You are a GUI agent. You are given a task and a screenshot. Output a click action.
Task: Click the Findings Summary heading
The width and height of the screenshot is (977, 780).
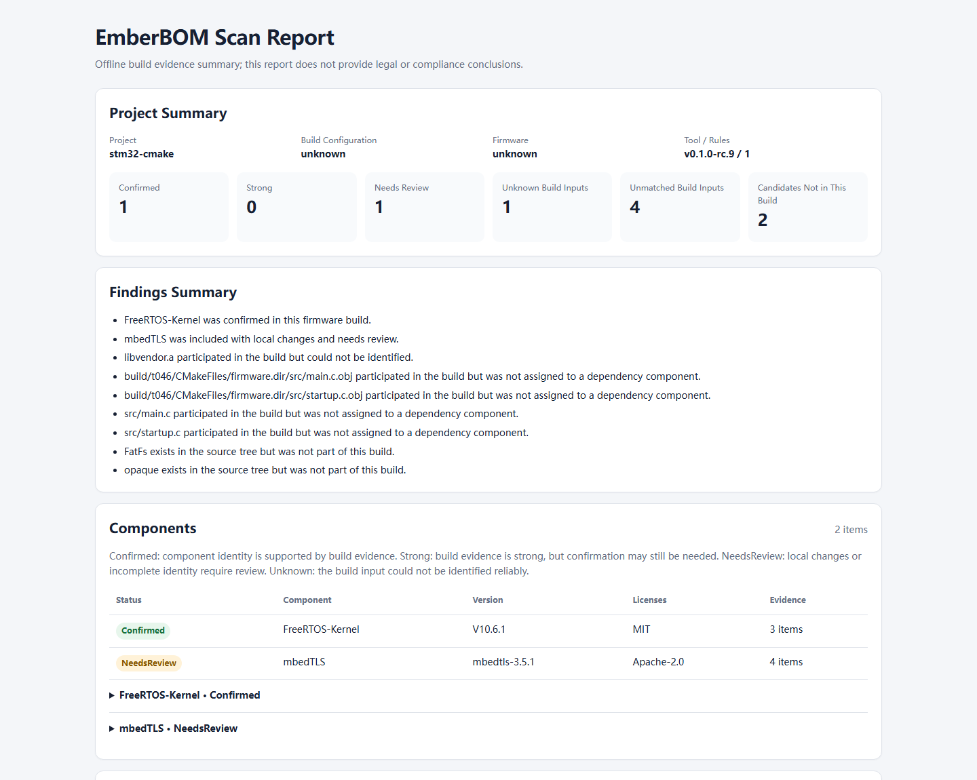point(173,292)
